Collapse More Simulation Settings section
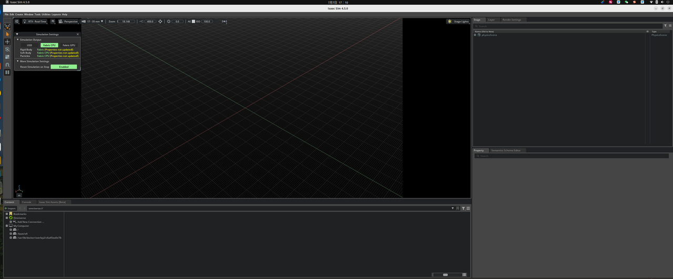The width and height of the screenshot is (673, 279). 17,61
